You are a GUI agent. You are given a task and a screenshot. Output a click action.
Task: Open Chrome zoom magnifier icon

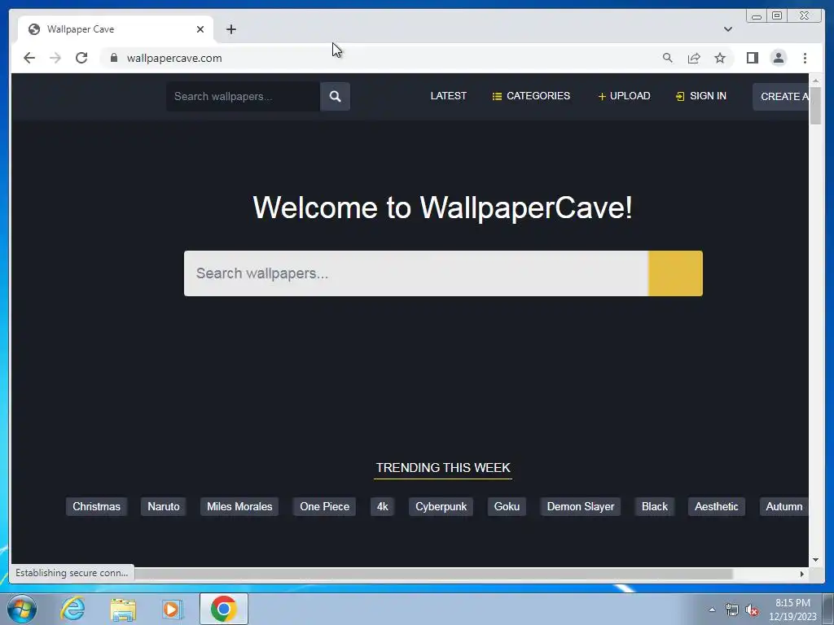point(668,58)
